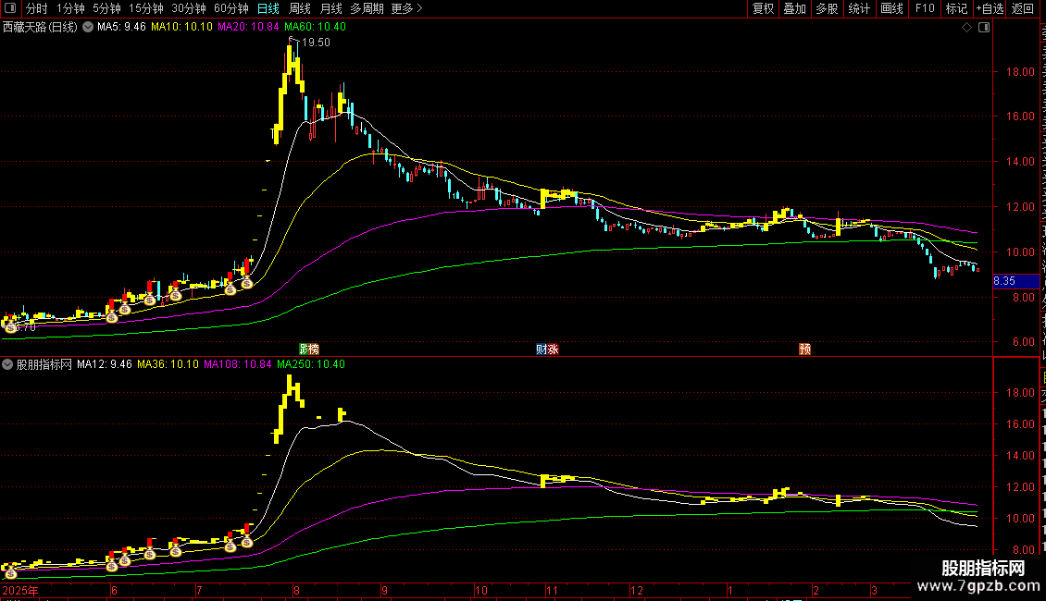The width and height of the screenshot is (1046, 601).
Task: Click the 19.50 high price flag marker
Action: pyautogui.click(x=316, y=43)
